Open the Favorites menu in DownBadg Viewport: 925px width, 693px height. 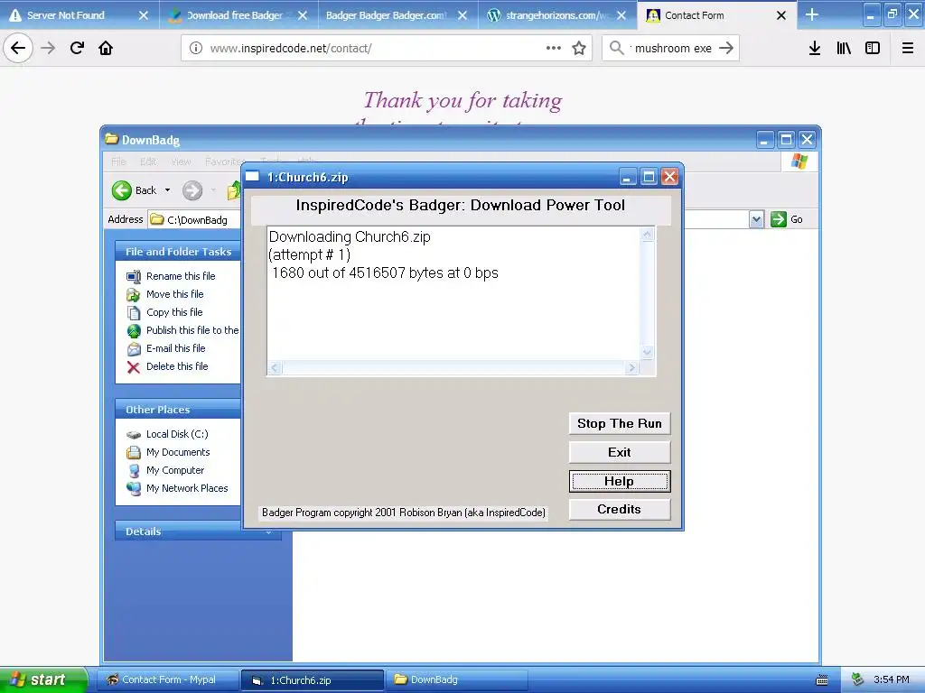pos(224,162)
